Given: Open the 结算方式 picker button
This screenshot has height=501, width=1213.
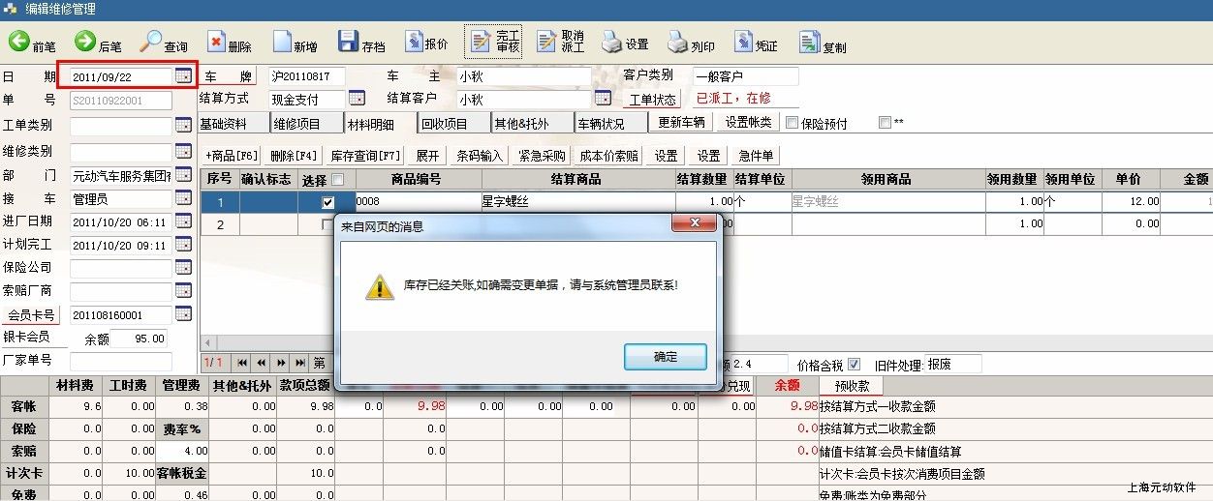Looking at the screenshot, I should 357,98.
